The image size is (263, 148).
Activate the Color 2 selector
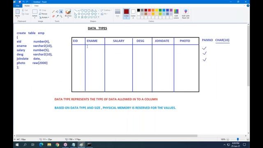pos(133,14)
